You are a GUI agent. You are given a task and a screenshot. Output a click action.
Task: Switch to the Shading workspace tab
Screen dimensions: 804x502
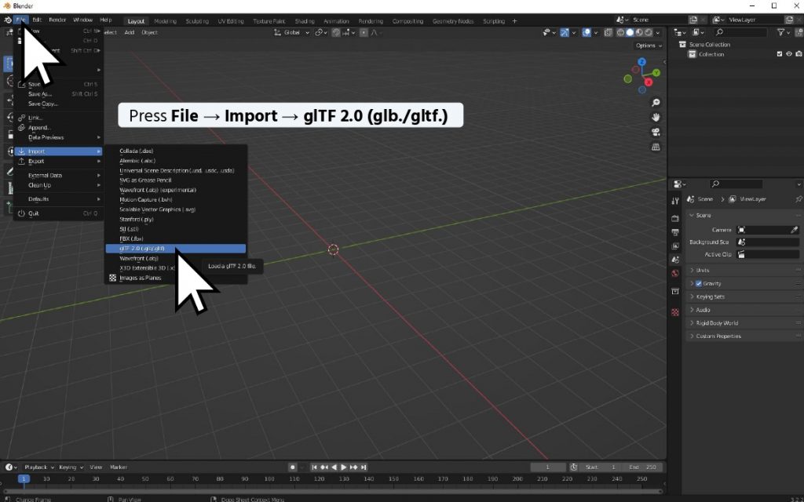click(x=305, y=21)
